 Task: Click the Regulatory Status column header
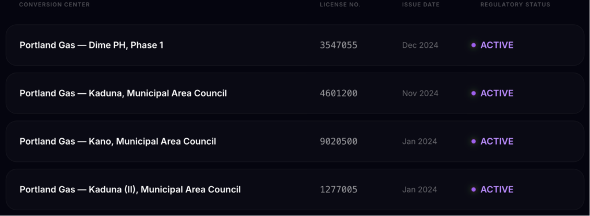tap(515, 5)
